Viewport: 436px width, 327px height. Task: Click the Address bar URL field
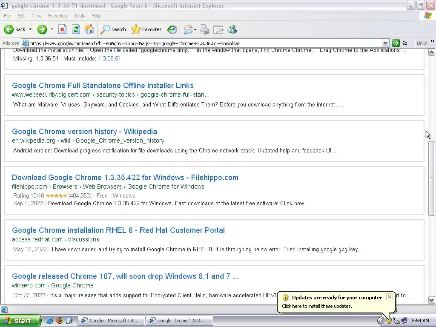pos(206,43)
